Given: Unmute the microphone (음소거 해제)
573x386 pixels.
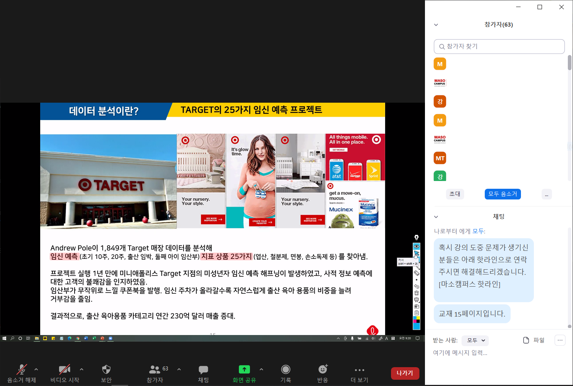Looking at the screenshot, I should [x=21, y=373].
